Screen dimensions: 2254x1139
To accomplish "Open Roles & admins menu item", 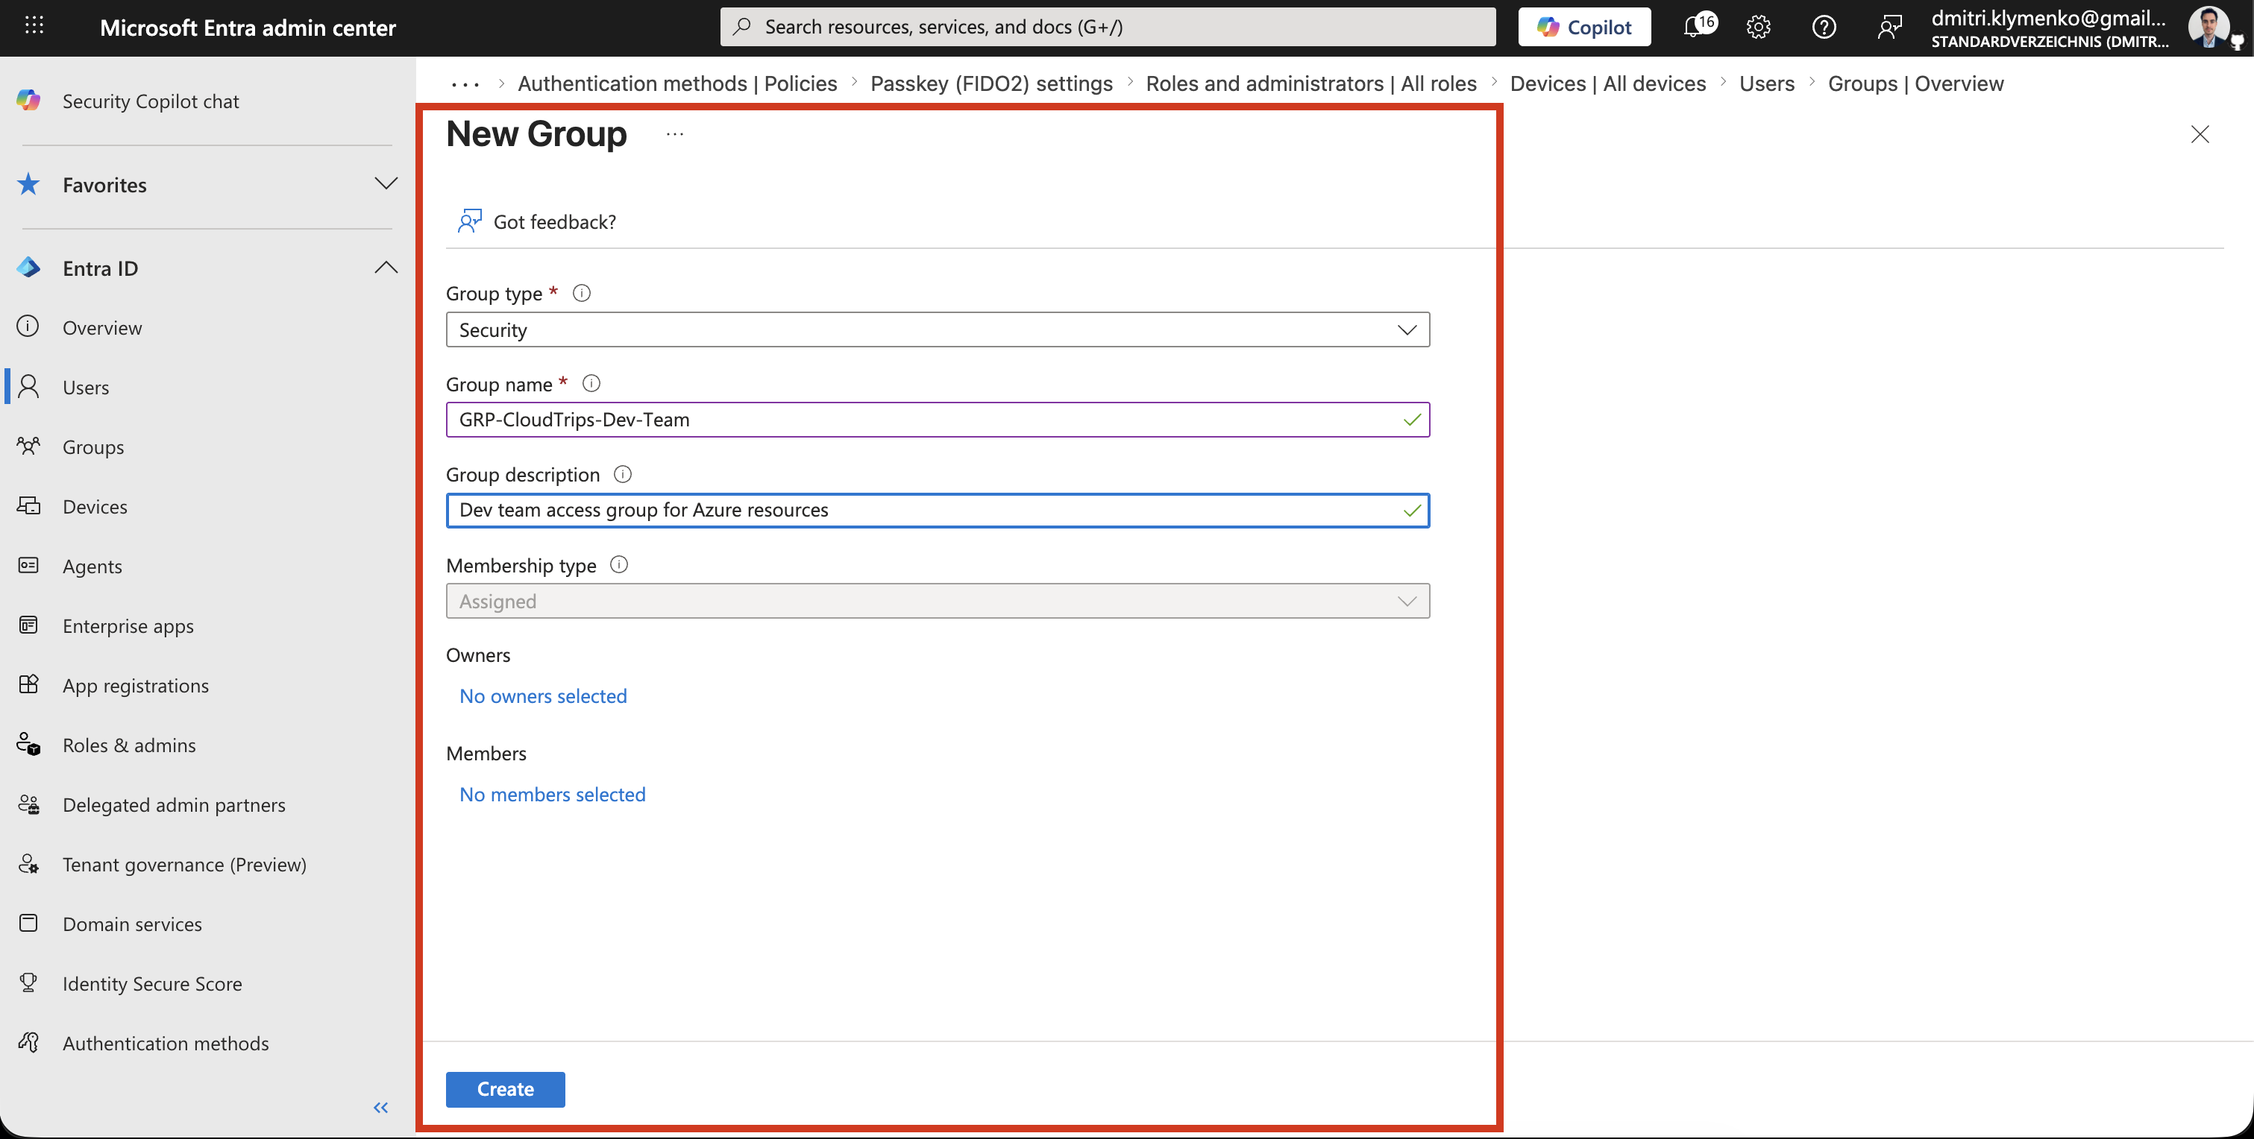I will click(128, 745).
